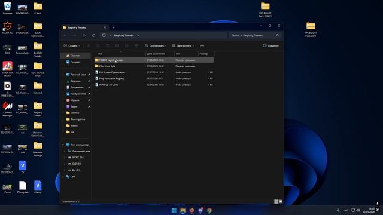Open Google Chrome from the taskbar
This screenshot has width=383, height=215.
209,210
